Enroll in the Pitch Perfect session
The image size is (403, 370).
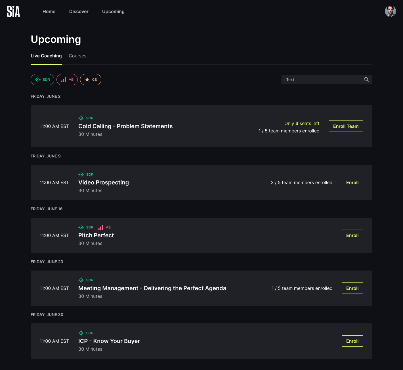352,235
